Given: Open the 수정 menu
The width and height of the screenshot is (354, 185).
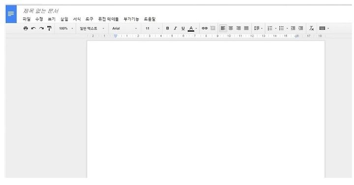Looking at the screenshot, I should tap(39, 19).
